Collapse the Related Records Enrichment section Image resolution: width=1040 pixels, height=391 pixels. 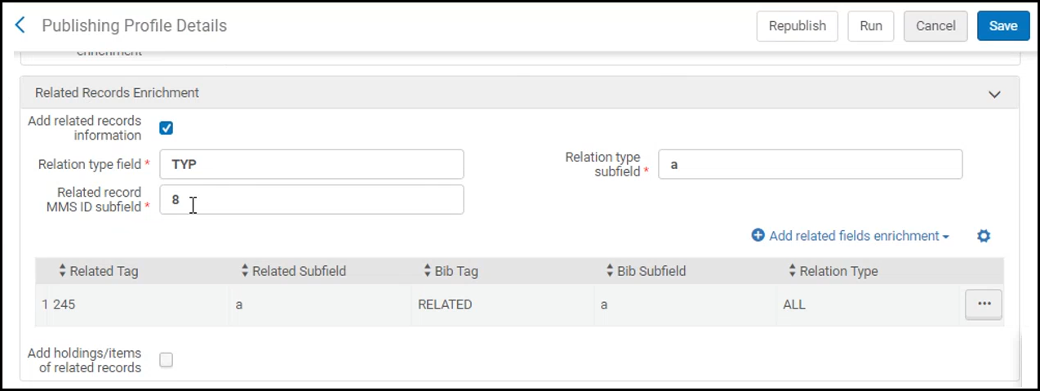[x=994, y=94]
